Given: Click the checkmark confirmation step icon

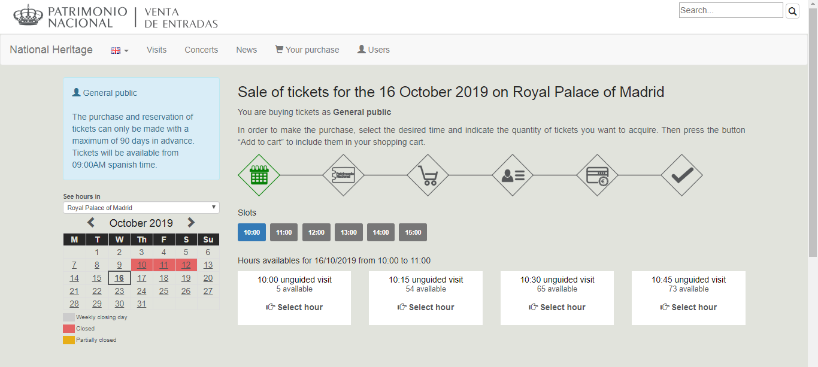Looking at the screenshot, I should (681, 175).
